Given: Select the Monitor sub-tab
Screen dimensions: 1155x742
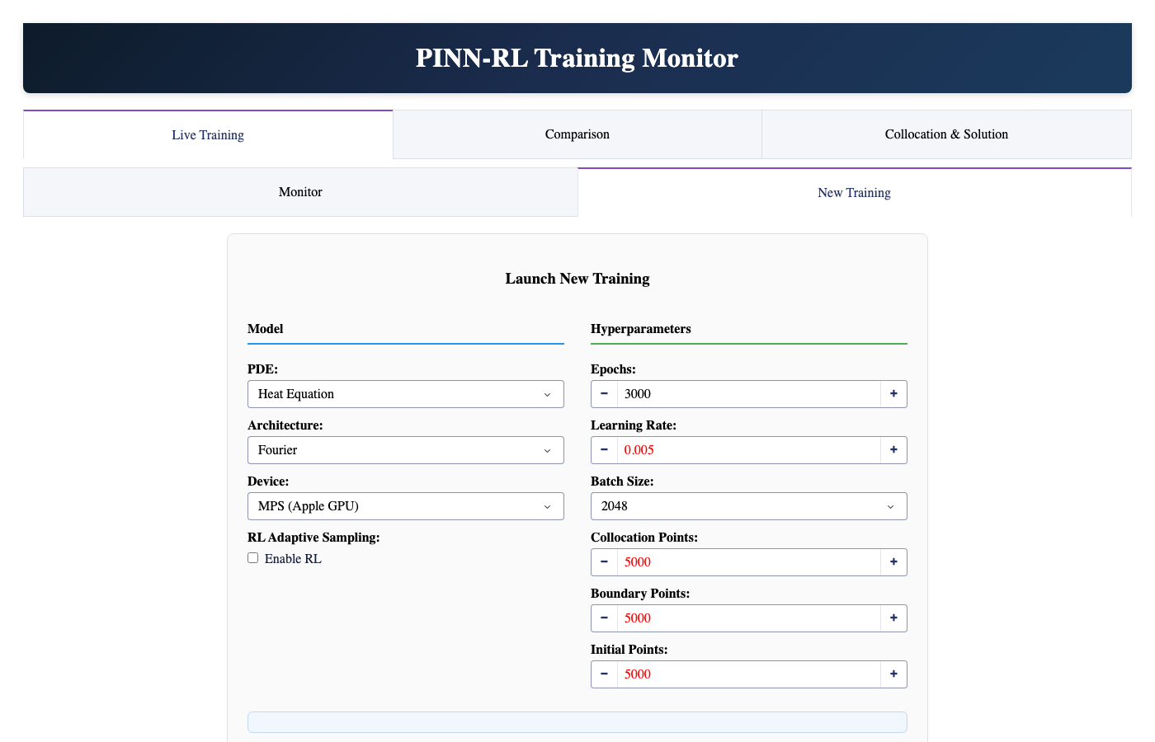Looking at the screenshot, I should [300, 192].
